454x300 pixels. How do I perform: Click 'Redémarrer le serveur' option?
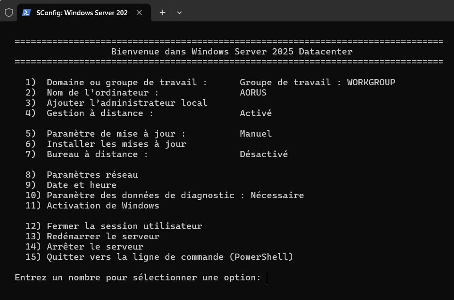pyautogui.click(x=103, y=237)
